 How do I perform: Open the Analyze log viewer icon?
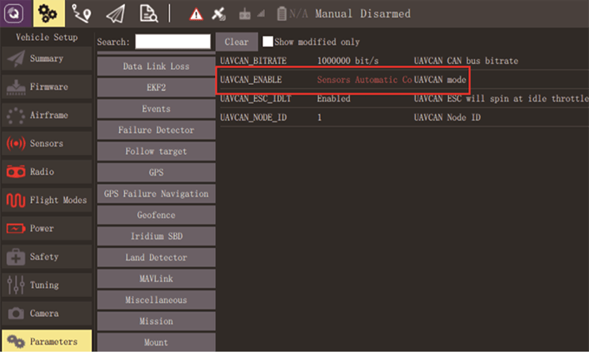[x=149, y=13]
